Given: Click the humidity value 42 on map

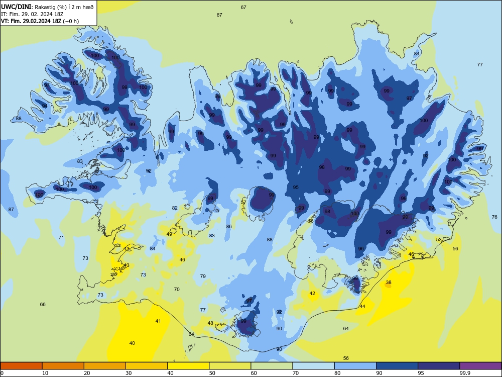Looking at the screenshot, I should click(312, 294).
